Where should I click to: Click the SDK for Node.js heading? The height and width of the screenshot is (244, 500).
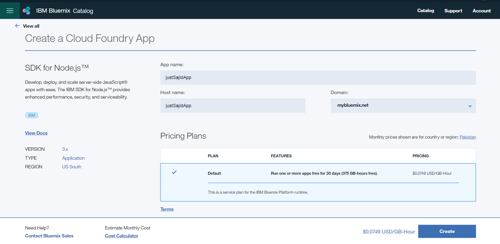pos(57,68)
